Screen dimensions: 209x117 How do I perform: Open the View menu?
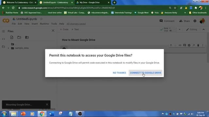coord(27,24)
